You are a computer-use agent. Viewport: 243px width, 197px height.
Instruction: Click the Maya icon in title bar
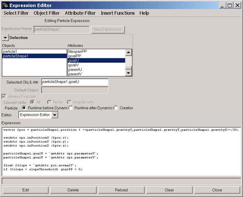(x=5, y=5)
